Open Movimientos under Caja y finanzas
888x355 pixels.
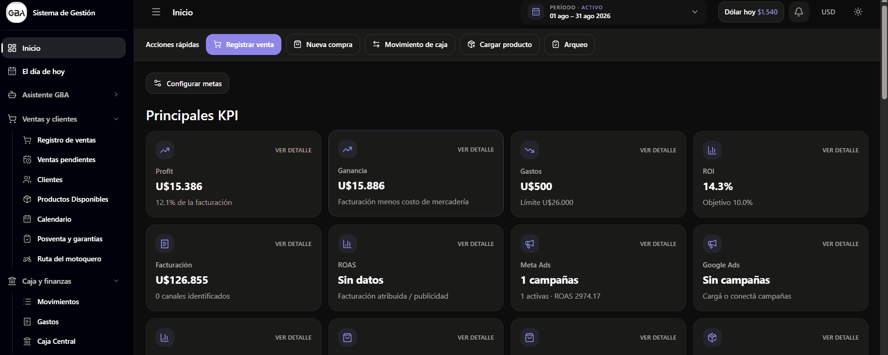tap(58, 302)
